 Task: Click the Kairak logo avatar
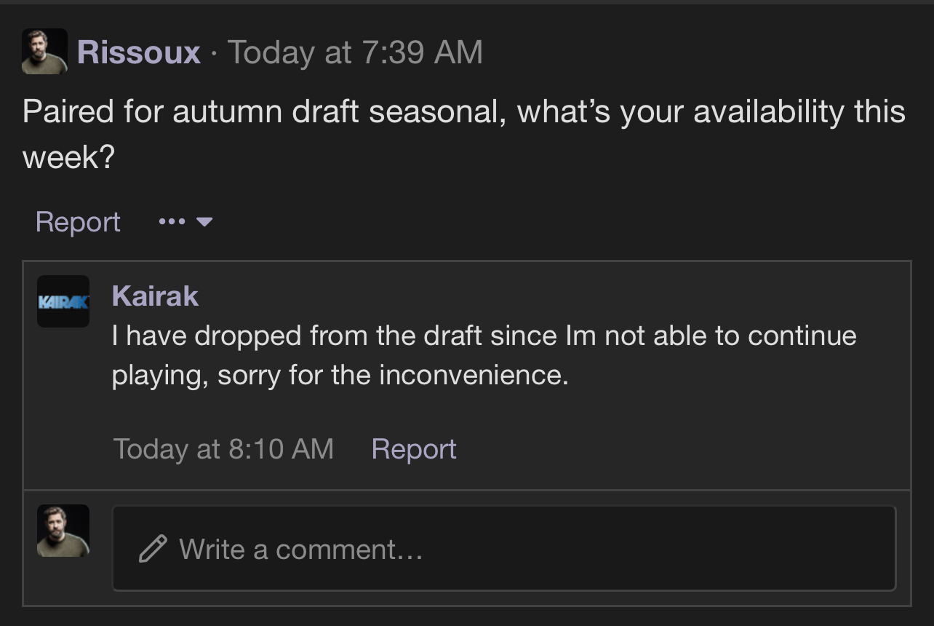[x=63, y=301]
